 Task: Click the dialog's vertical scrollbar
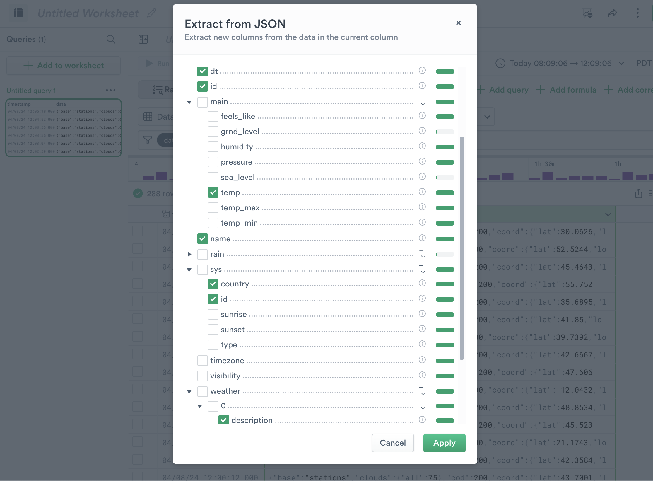(462, 248)
